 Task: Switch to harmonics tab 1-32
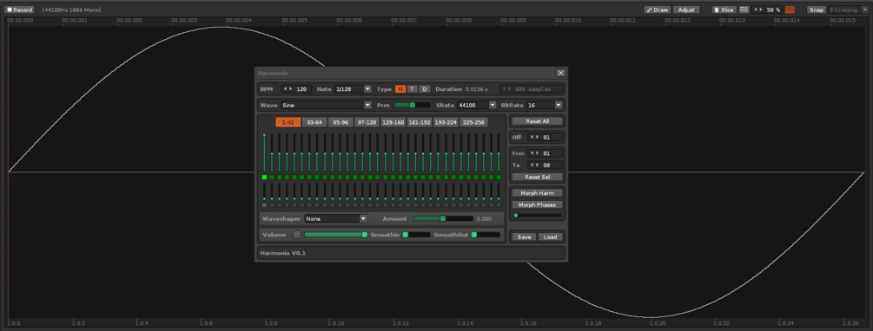click(x=288, y=122)
